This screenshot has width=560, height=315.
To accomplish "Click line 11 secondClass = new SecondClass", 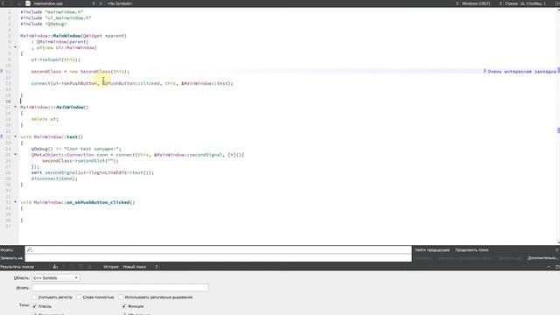I will click(80, 72).
